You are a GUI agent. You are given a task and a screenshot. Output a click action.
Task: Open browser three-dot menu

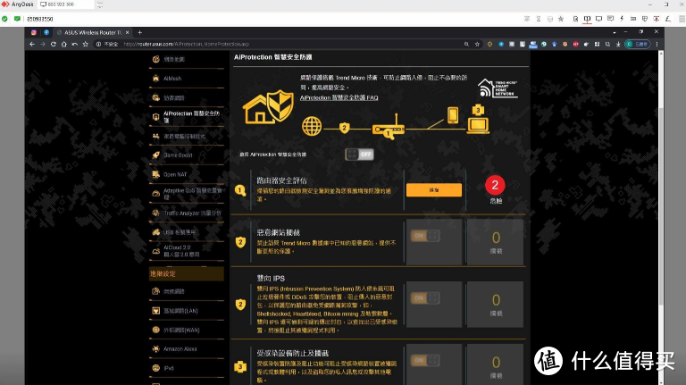[x=657, y=44]
